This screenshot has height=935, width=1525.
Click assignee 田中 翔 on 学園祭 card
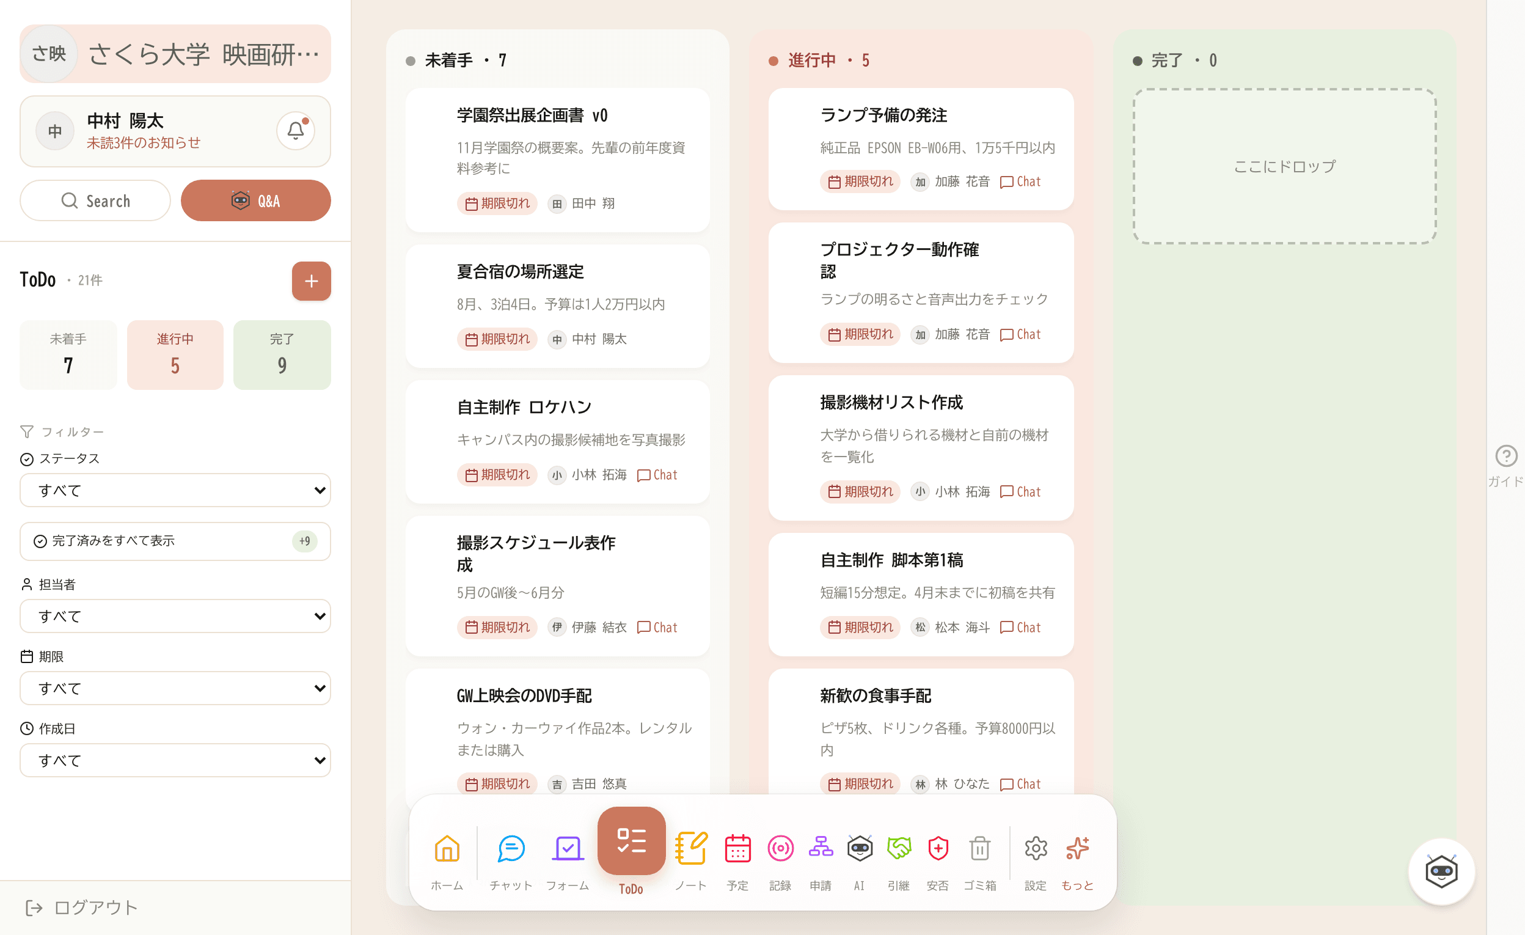coord(582,203)
